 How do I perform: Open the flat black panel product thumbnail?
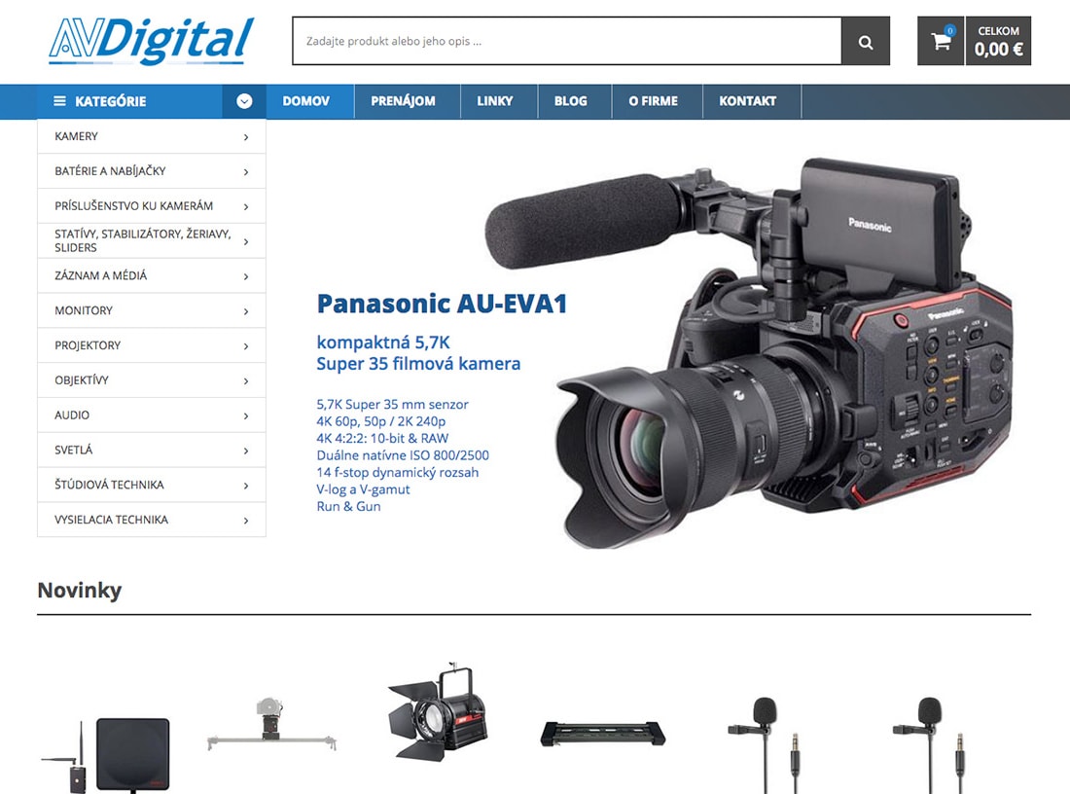[x=602, y=734]
